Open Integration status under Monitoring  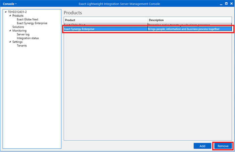point(28,38)
